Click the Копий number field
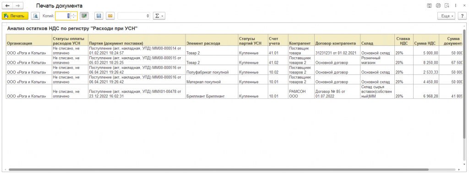This screenshot has height=174, width=469. pyautogui.click(x=63, y=16)
